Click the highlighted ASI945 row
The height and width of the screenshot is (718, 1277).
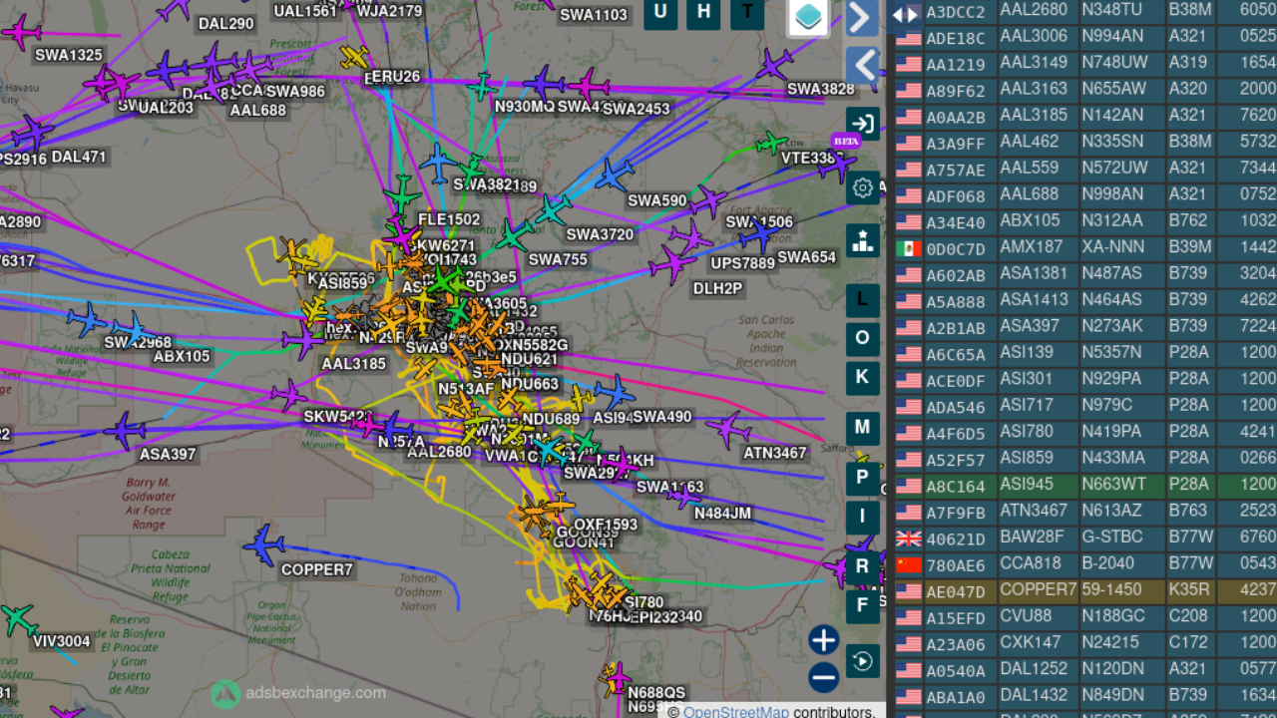[1085, 484]
